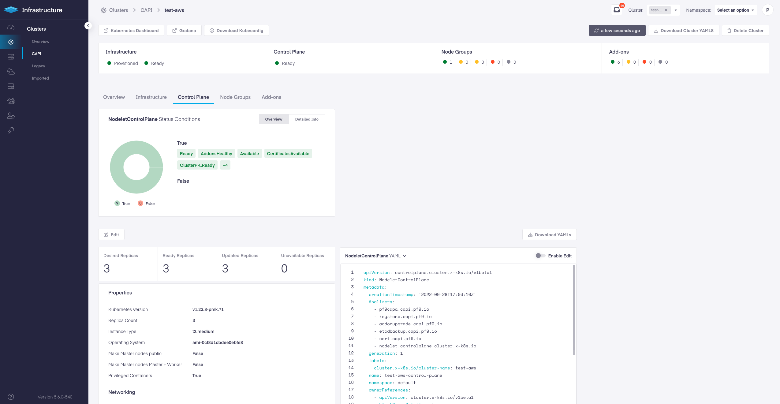Click the test-aws breadcrumb item
This screenshot has width=780, height=404.
point(174,10)
